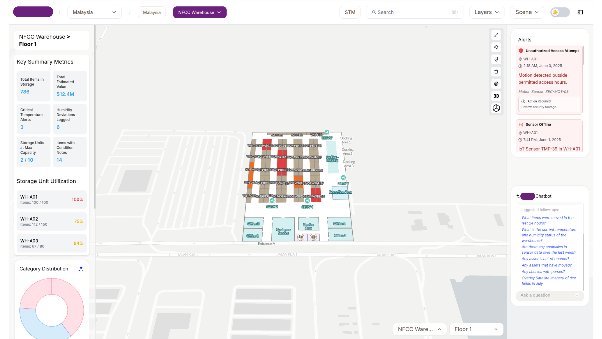Toggle the sidebar panel layout icon
The image size is (602, 339).
tap(580, 12)
